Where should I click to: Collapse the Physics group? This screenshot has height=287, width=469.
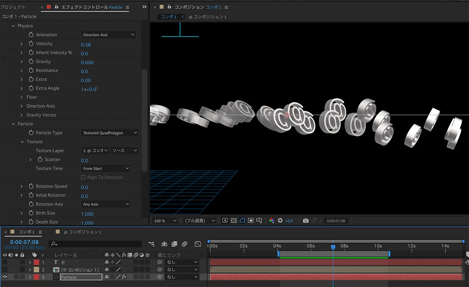point(14,26)
